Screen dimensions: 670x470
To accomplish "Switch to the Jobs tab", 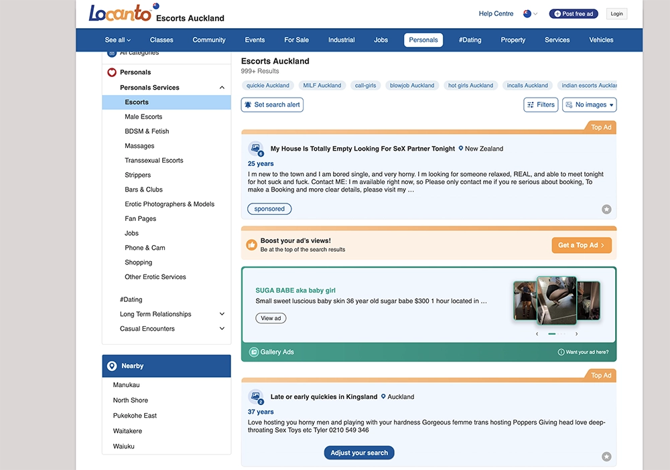I will pos(381,40).
